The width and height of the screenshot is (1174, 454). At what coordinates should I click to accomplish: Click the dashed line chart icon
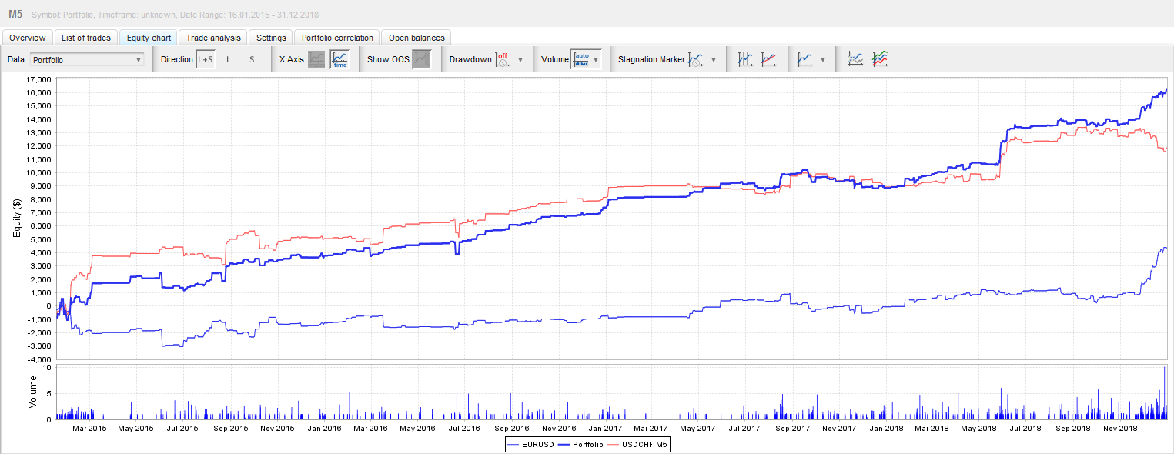tap(855, 59)
